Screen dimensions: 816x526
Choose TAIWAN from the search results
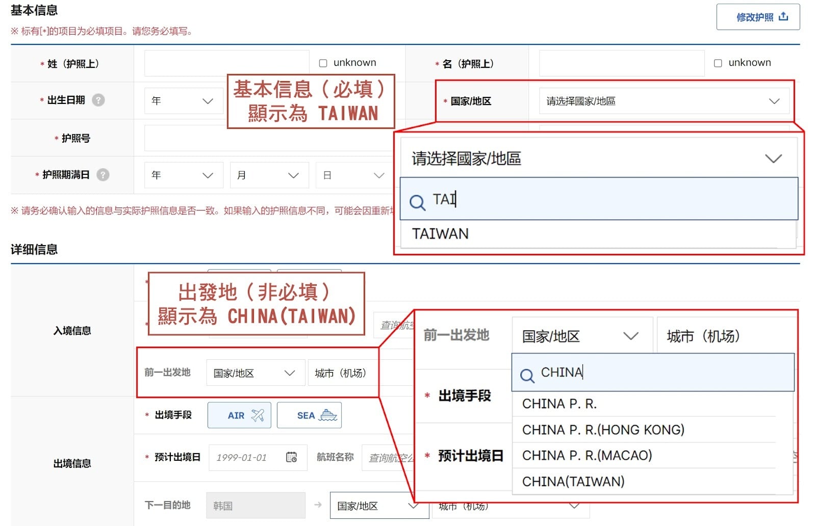pyautogui.click(x=440, y=234)
